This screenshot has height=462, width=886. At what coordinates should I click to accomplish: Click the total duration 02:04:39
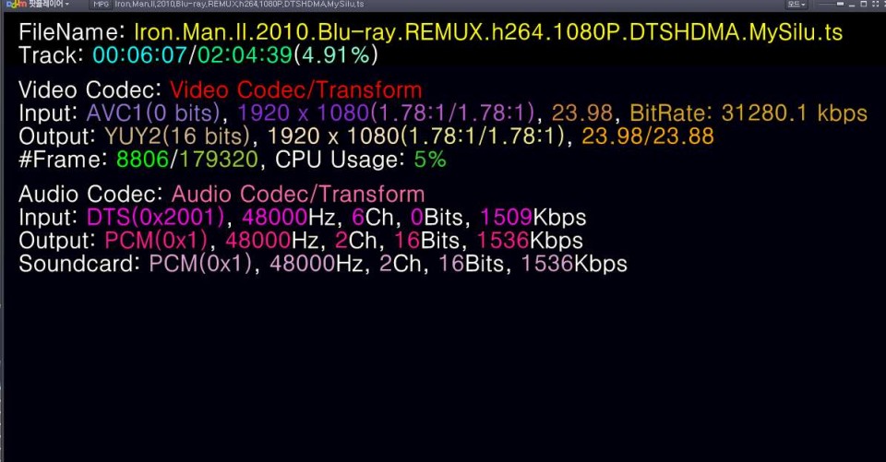pyautogui.click(x=243, y=55)
